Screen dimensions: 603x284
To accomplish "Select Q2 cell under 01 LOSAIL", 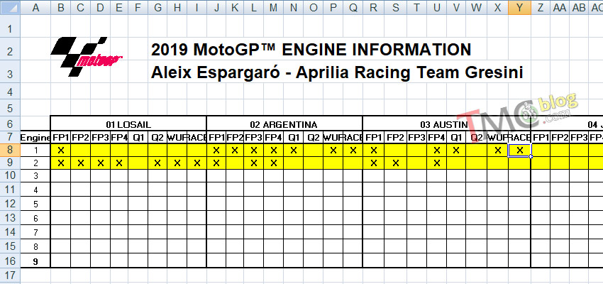I will [157, 137].
